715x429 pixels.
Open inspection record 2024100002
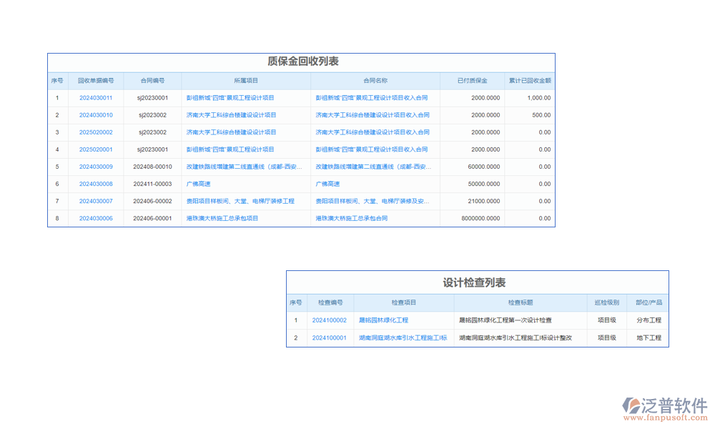click(x=329, y=320)
